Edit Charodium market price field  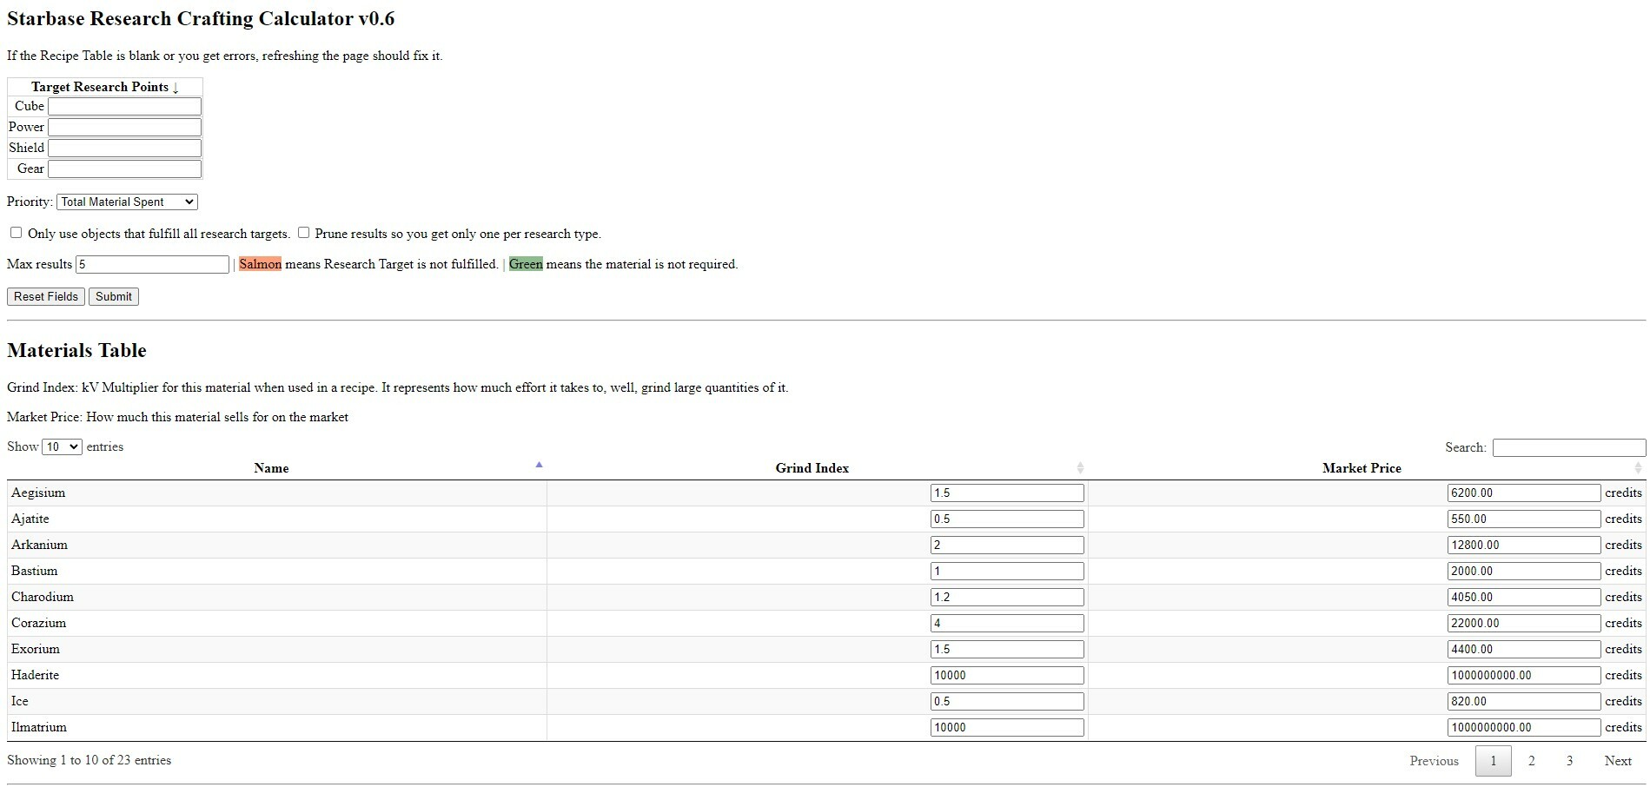click(x=1523, y=597)
